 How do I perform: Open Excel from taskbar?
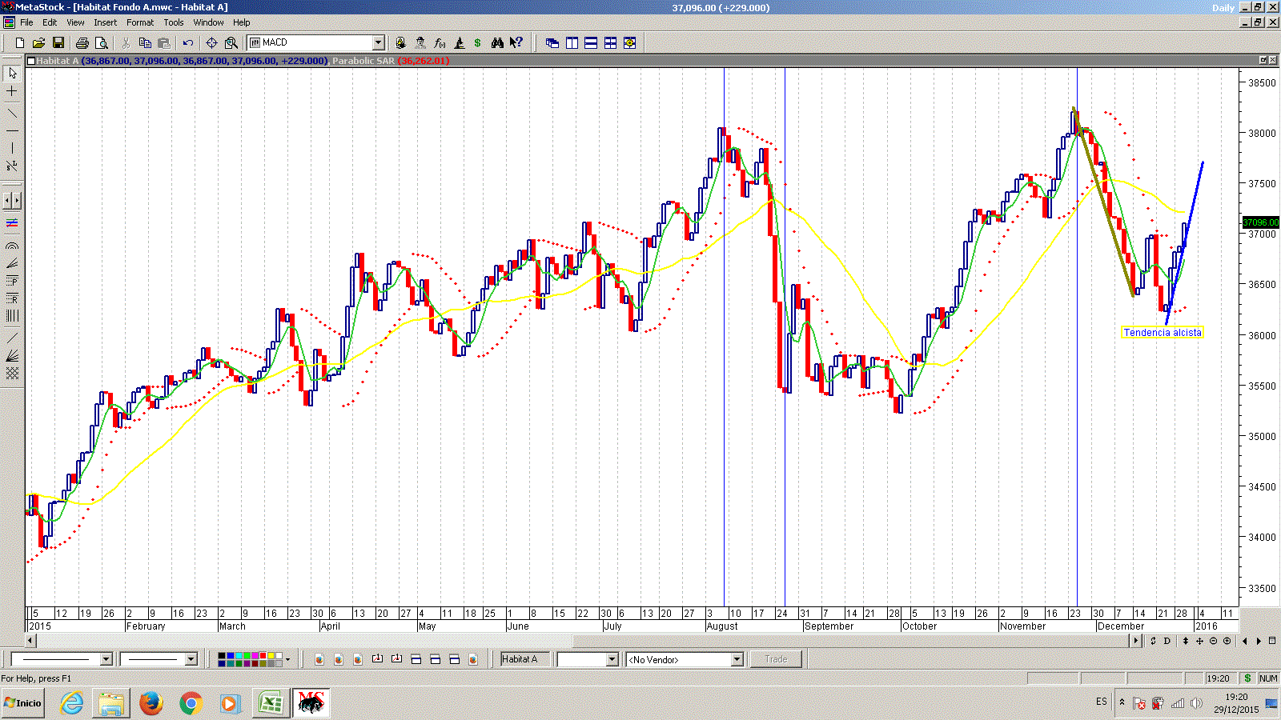pyautogui.click(x=271, y=703)
